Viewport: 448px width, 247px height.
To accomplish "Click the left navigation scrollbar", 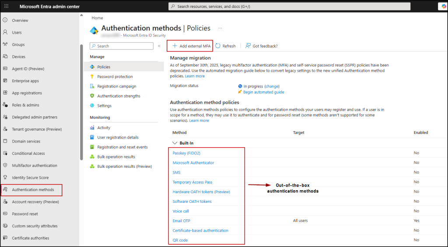I will [81, 101].
